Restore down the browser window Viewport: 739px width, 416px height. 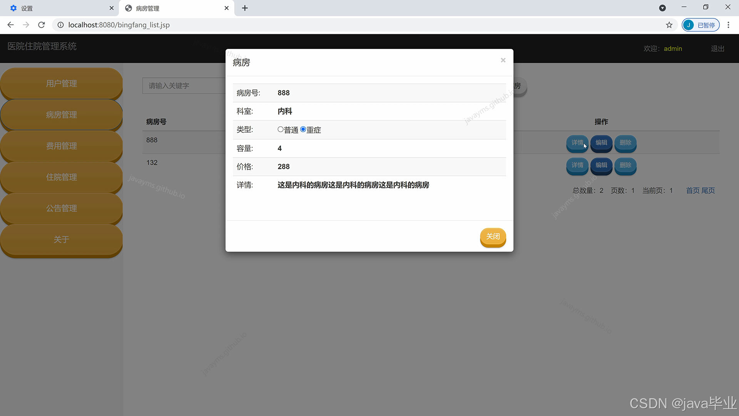click(706, 7)
